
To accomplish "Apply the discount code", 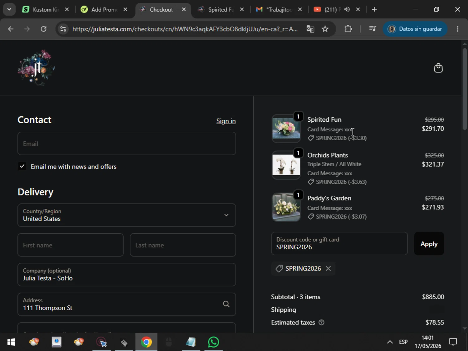I will [x=429, y=244].
